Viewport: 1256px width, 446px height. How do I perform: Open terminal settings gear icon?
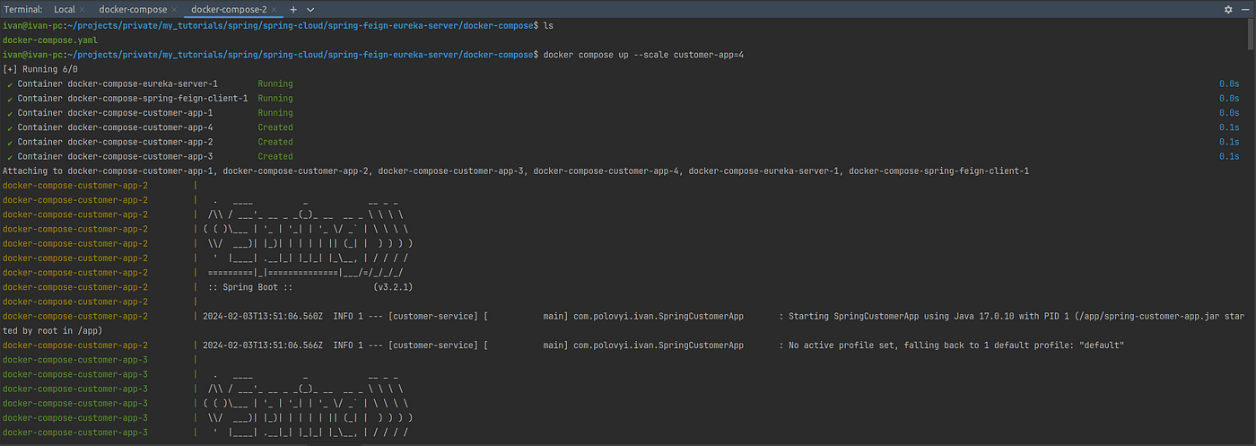click(x=1228, y=9)
